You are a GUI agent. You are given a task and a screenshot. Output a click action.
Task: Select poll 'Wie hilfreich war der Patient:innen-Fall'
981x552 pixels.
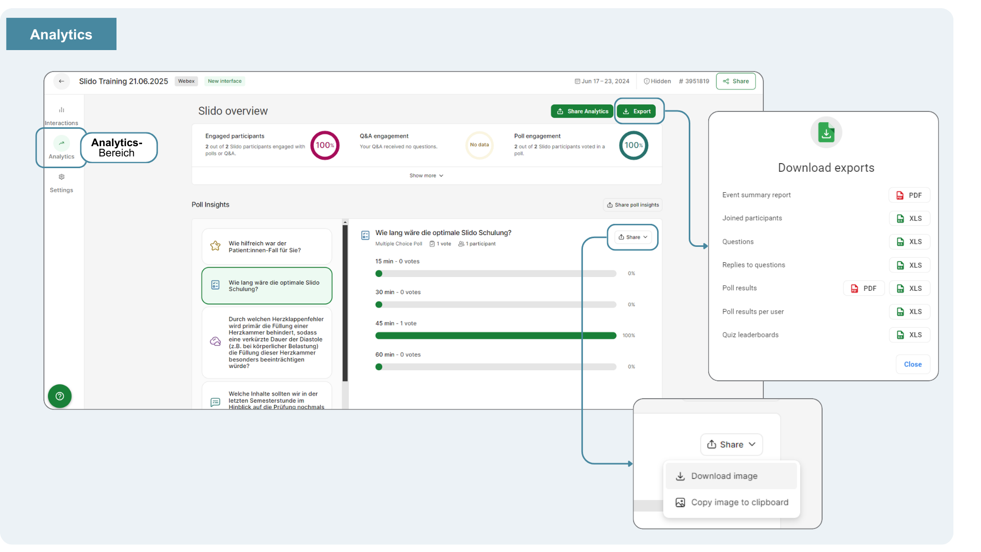coord(267,247)
